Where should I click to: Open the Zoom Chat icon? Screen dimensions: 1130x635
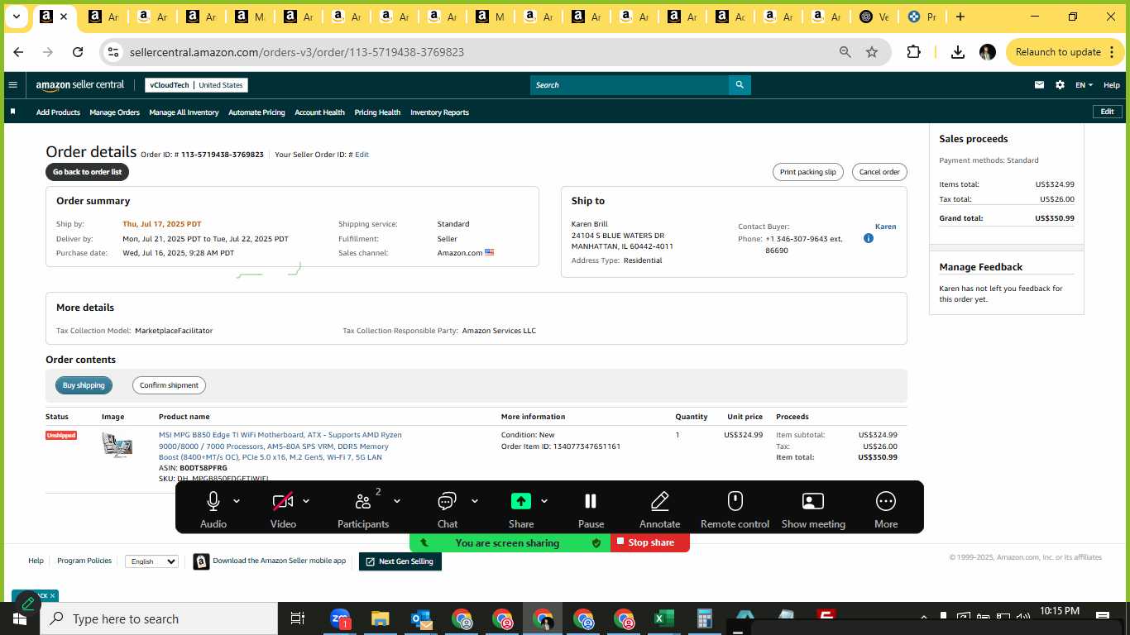tap(448, 501)
